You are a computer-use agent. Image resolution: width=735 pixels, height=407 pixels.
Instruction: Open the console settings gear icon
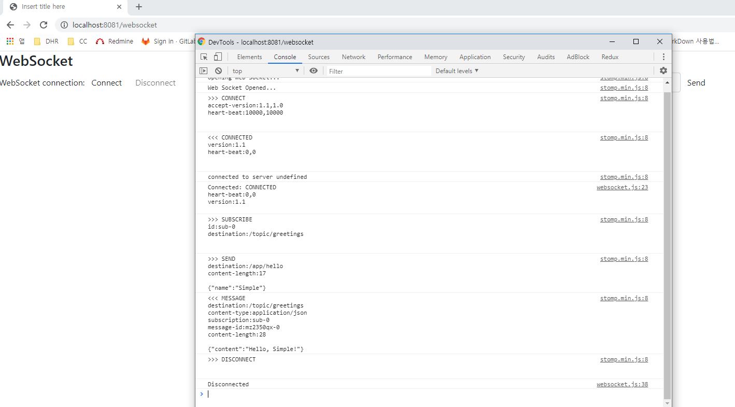pos(663,71)
